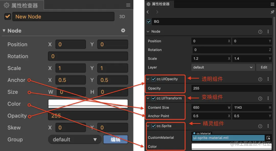Collapse the cc.UIOpacity section
This screenshot has height=151, width=276.
coord(148,79)
